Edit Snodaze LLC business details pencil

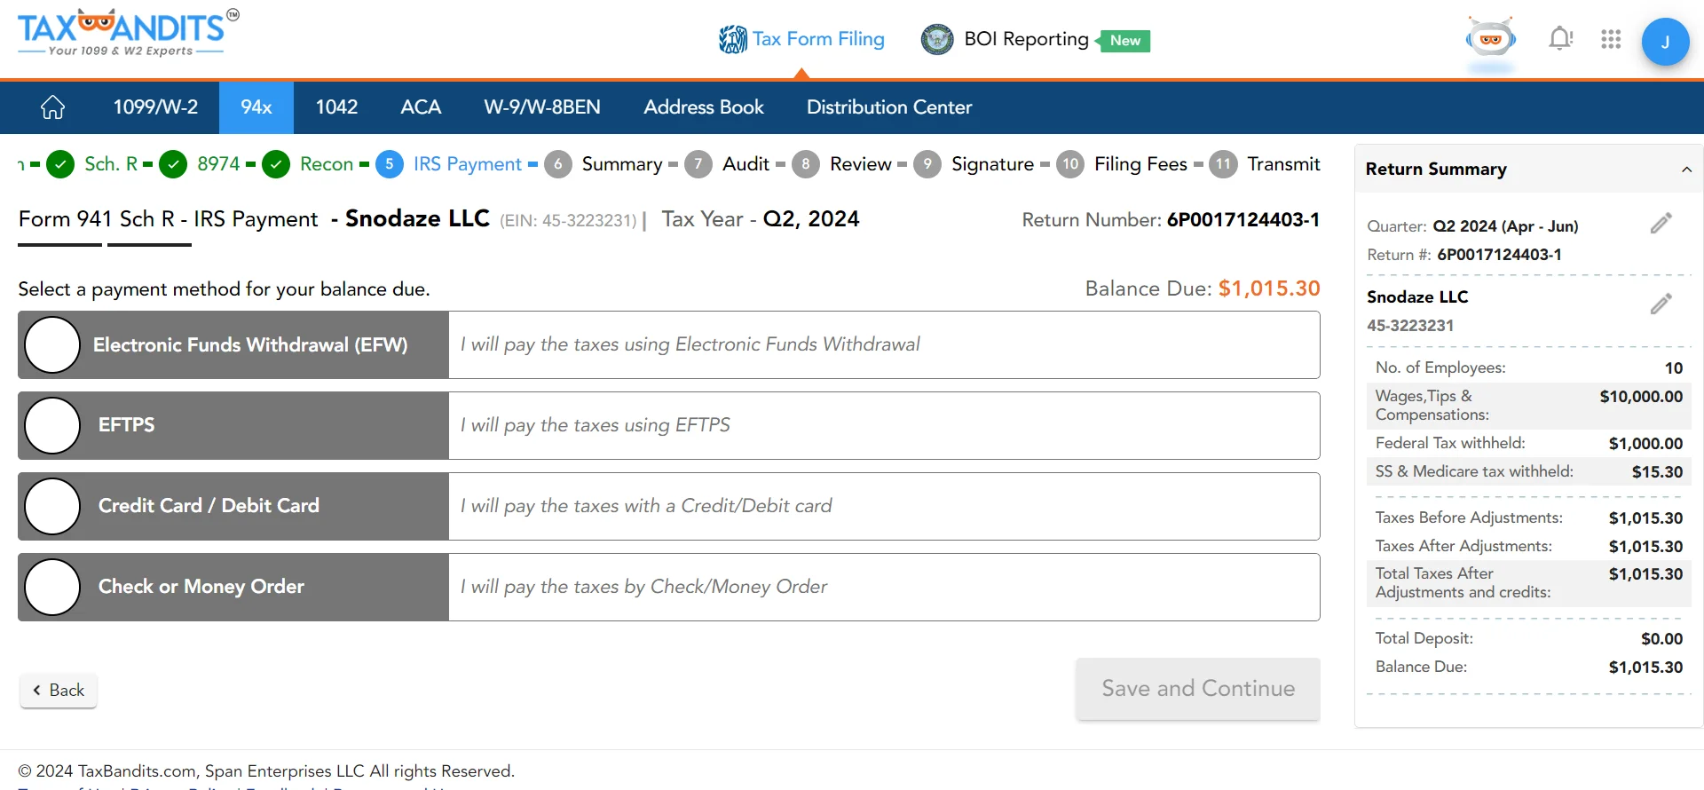(x=1661, y=304)
